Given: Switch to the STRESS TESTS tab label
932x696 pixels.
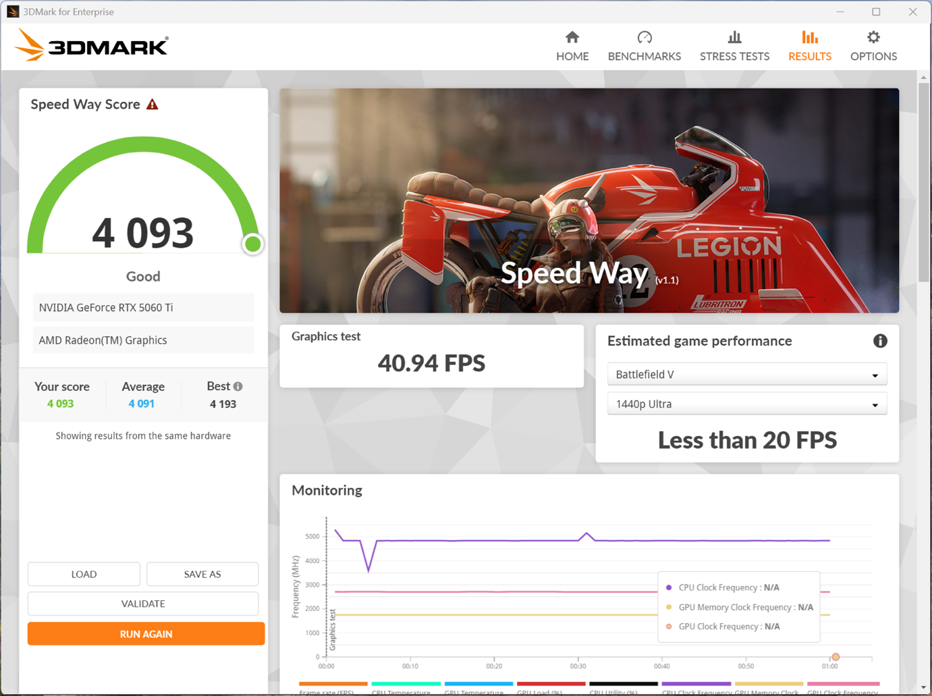Looking at the screenshot, I should click(x=734, y=57).
